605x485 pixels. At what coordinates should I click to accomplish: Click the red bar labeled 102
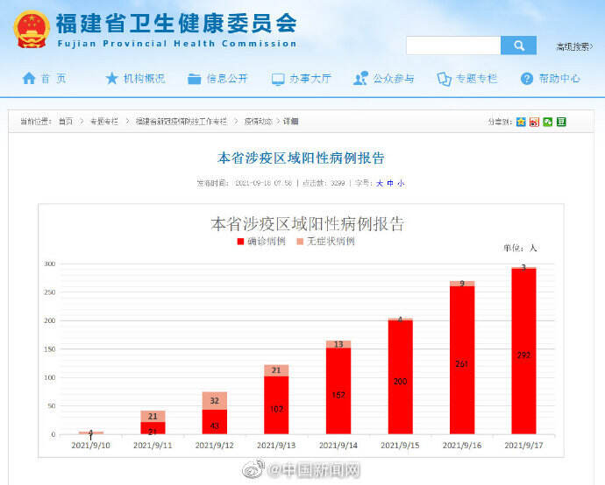[x=276, y=404]
